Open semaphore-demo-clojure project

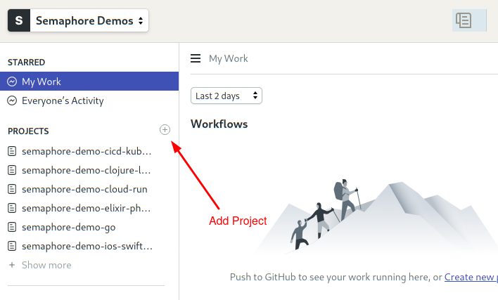point(86,170)
